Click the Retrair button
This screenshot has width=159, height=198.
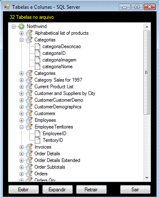91,190
